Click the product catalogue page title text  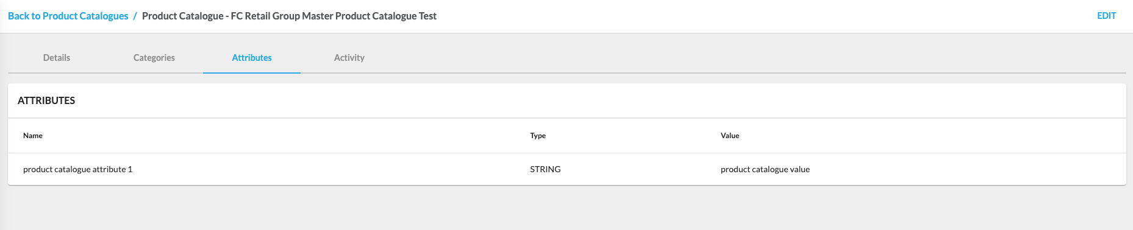289,16
